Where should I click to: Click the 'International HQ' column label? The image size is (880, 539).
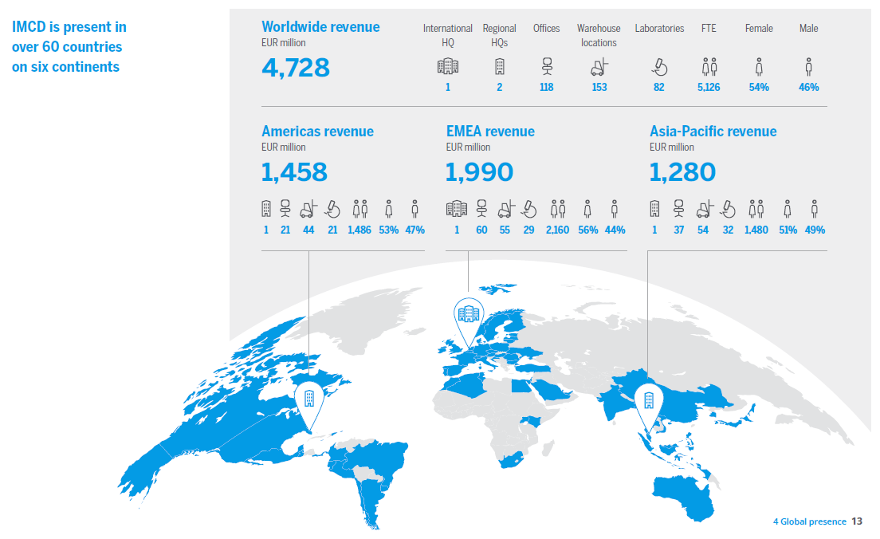point(448,35)
